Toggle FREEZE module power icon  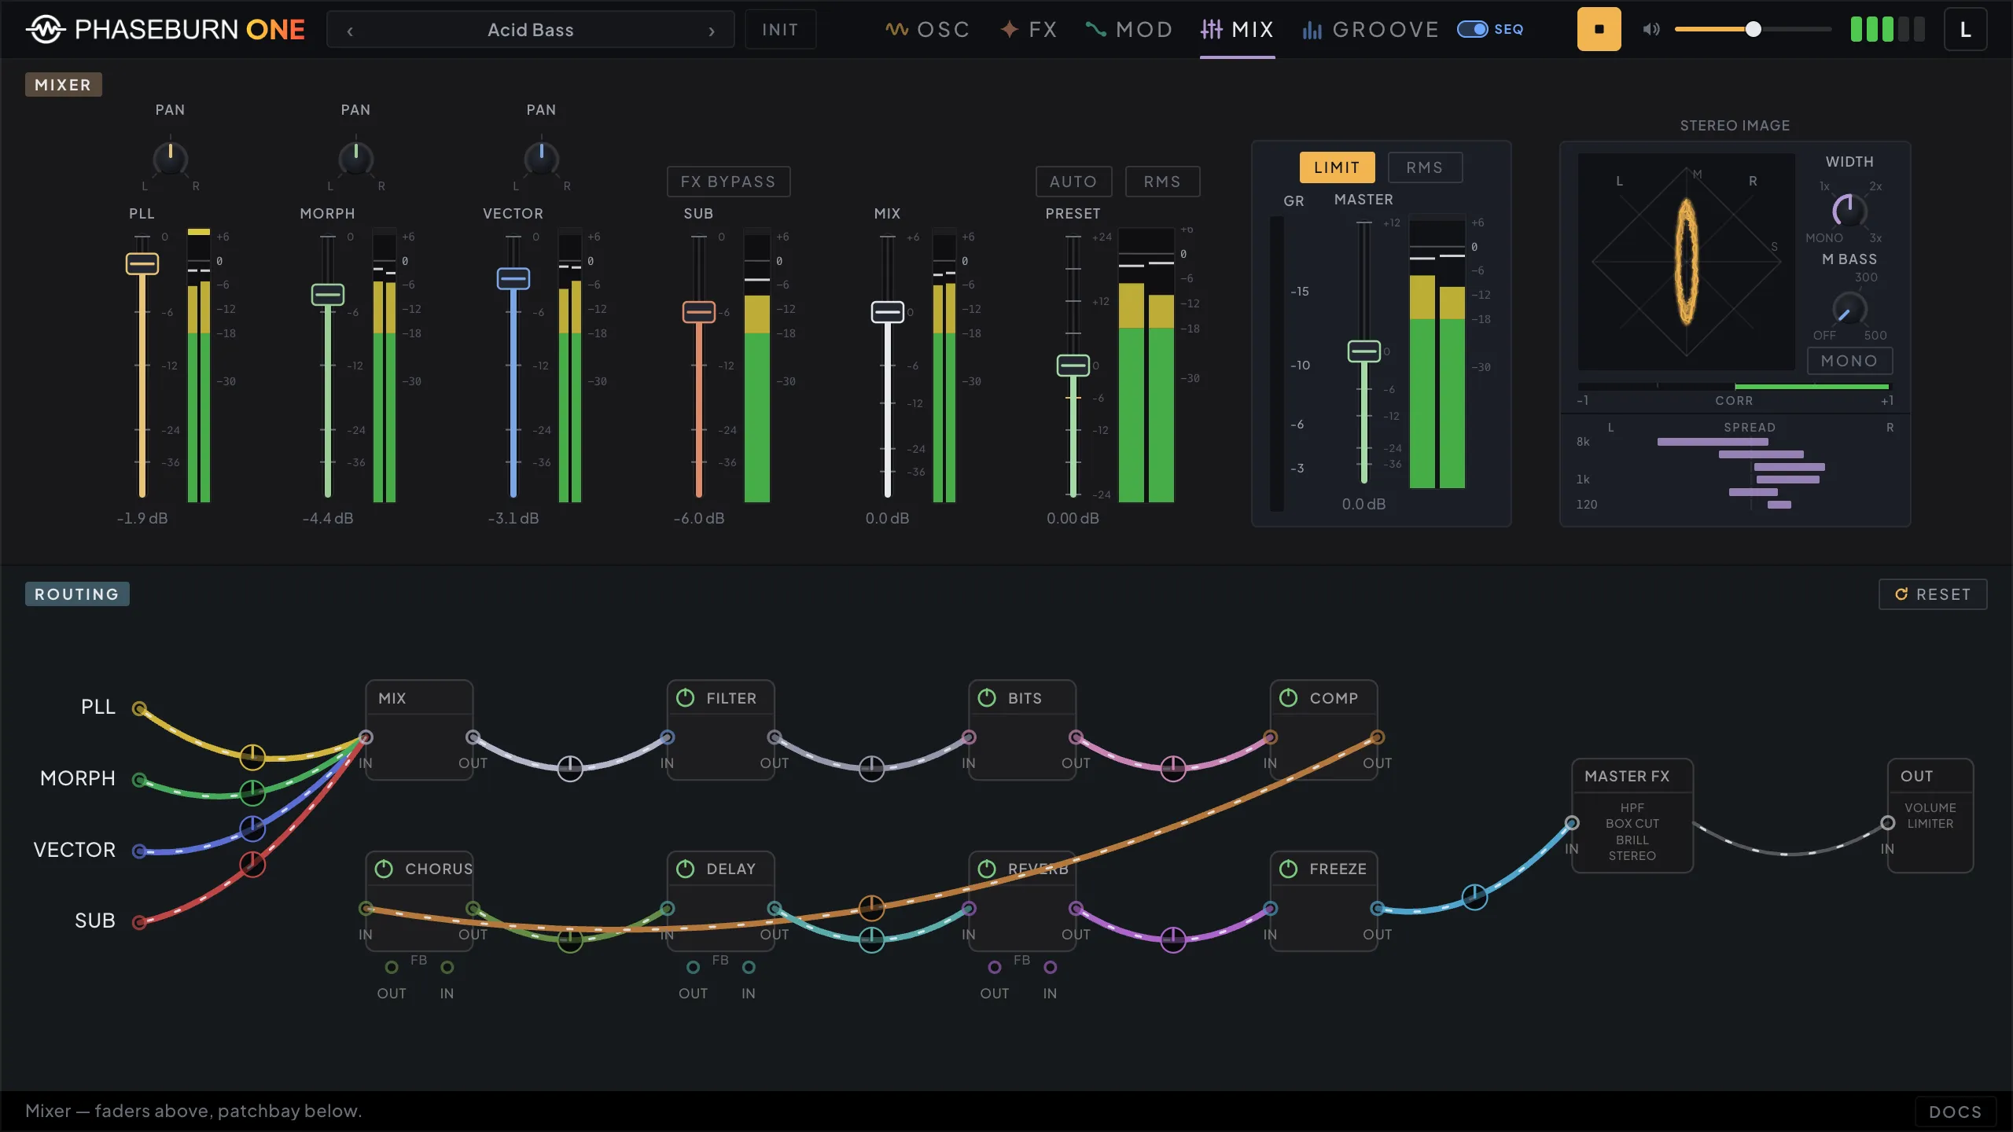[x=1288, y=869]
